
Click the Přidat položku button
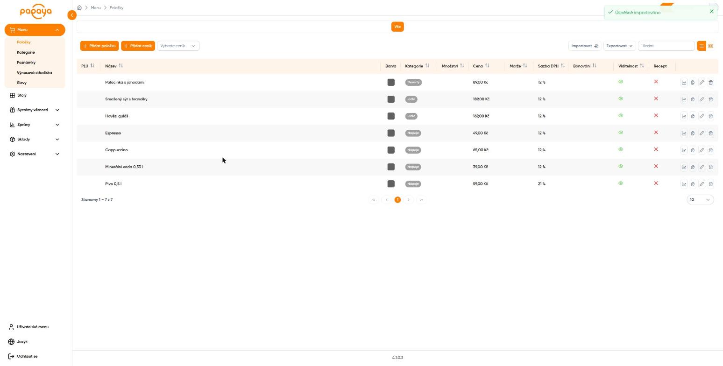click(x=99, y=46)
